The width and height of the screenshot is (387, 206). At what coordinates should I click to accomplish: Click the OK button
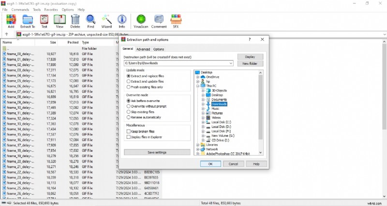pos(210,164)
